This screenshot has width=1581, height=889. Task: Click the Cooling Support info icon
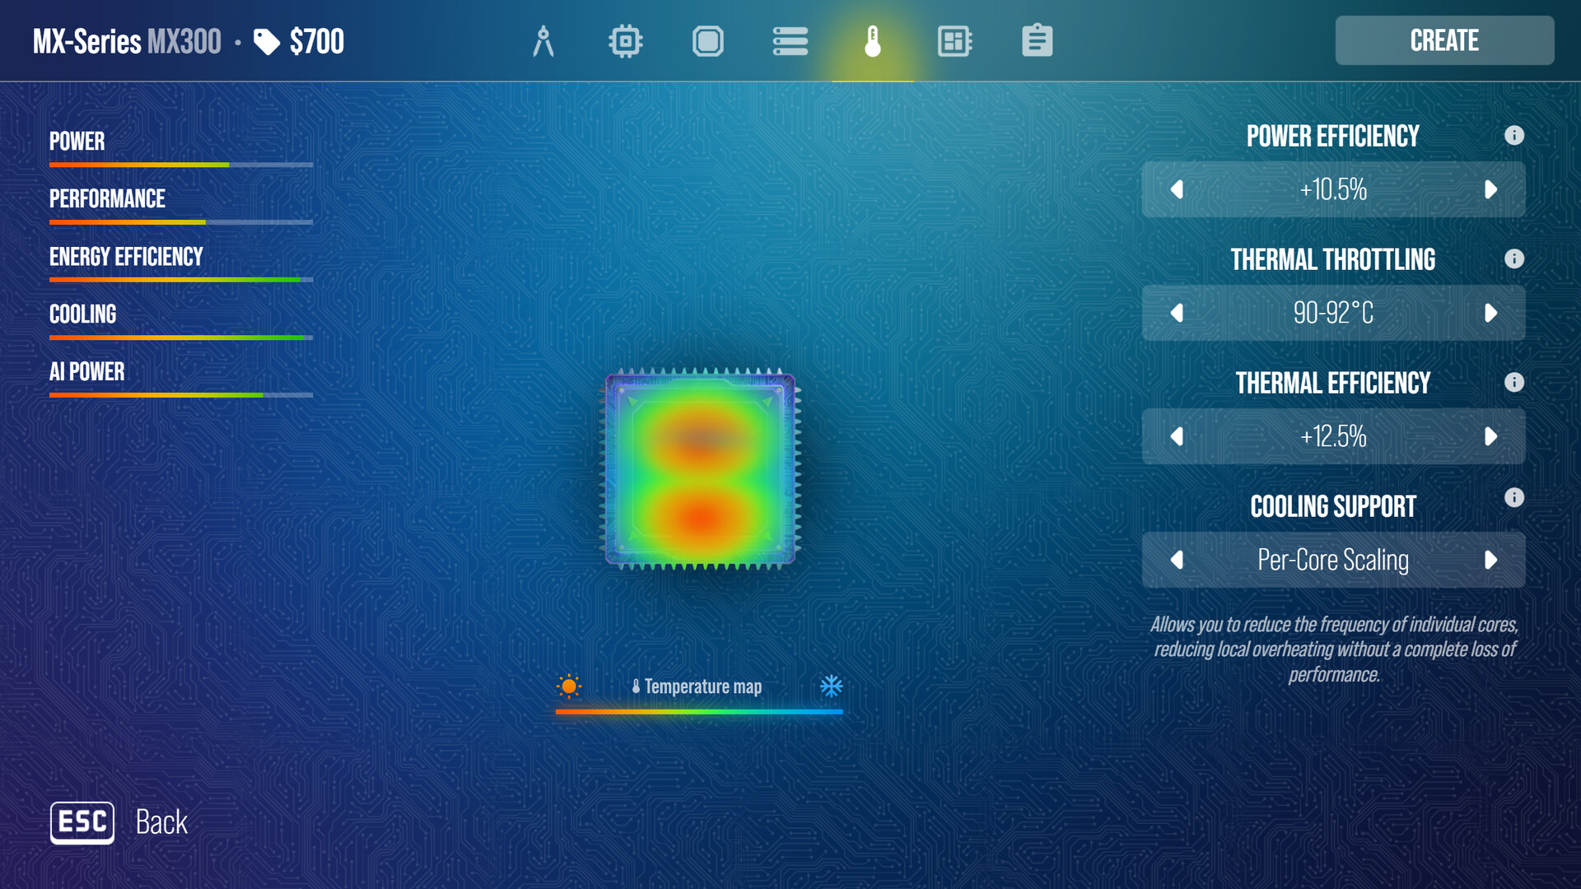click(x=1515, y=497)
